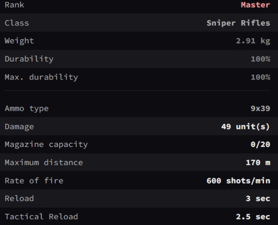The image size is (278, 225).
Task: Select the Class row label
Action: [17, 23]
